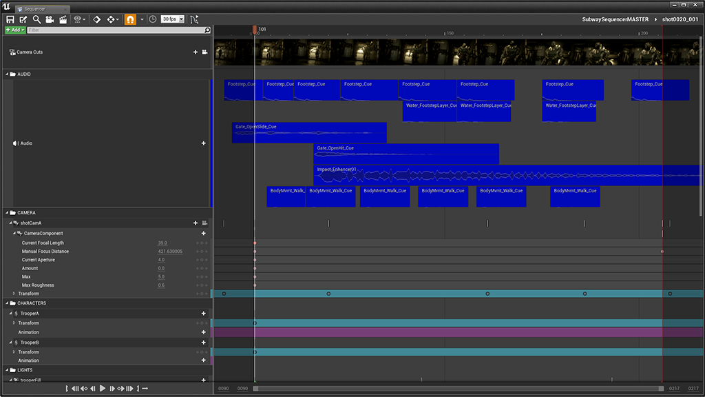Click the track Filter search box

118,30
